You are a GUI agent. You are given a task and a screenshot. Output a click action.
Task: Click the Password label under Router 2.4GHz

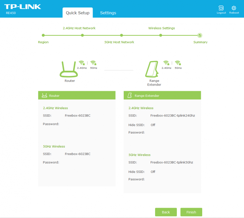coord(51,124)
